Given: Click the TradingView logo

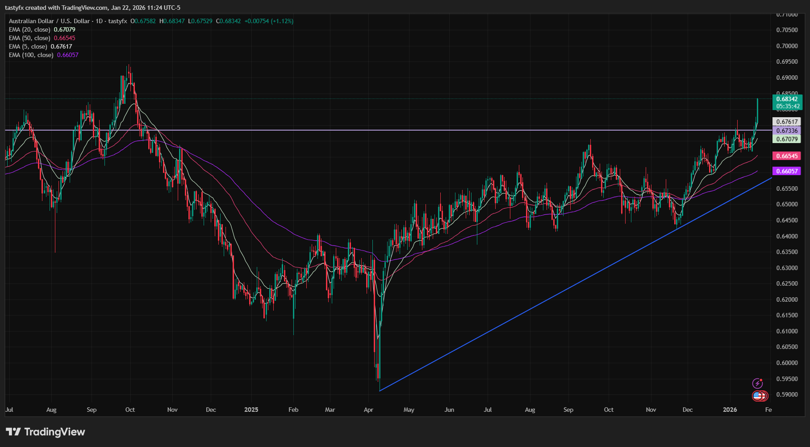Looking at the screenshot, I should (x=45, y=431).
